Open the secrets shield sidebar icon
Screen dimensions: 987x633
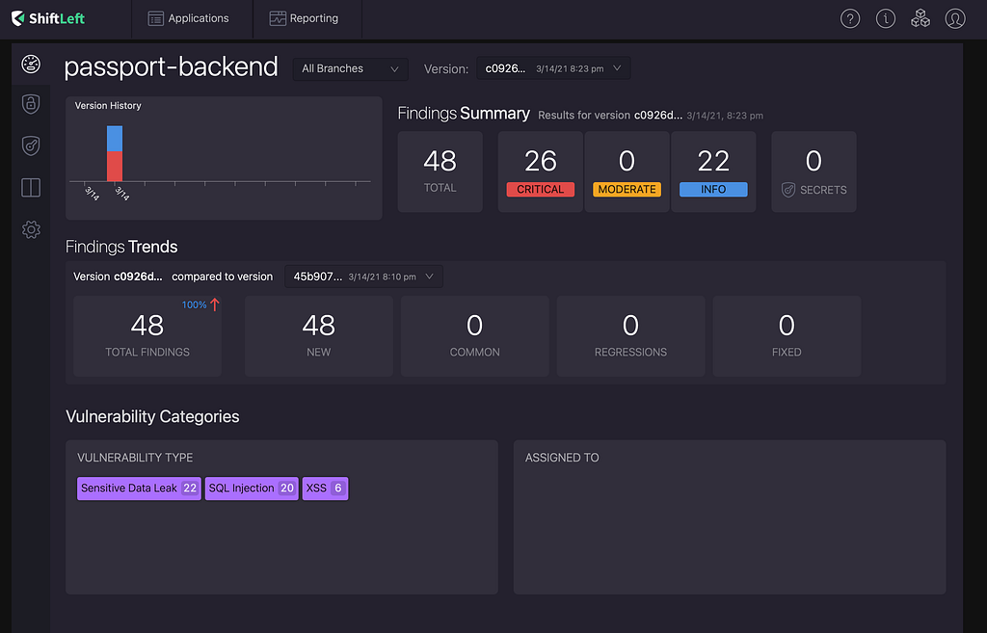tap(31, 145)
